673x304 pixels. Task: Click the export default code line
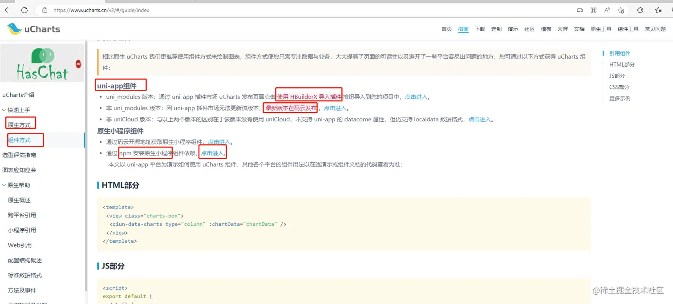click(x=127, y=296)
